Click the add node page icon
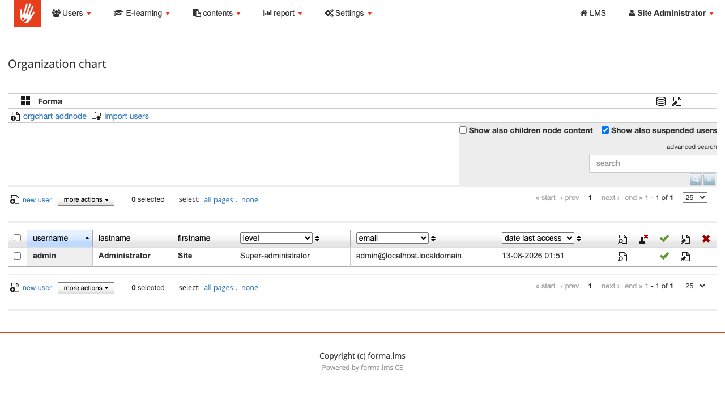Viewport: 725px width, 408px height. click(x=15, y=116)
